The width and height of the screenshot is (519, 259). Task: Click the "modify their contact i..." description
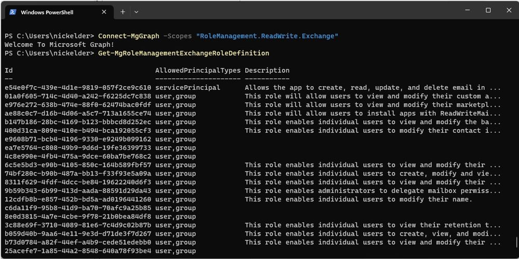[372, 131]
